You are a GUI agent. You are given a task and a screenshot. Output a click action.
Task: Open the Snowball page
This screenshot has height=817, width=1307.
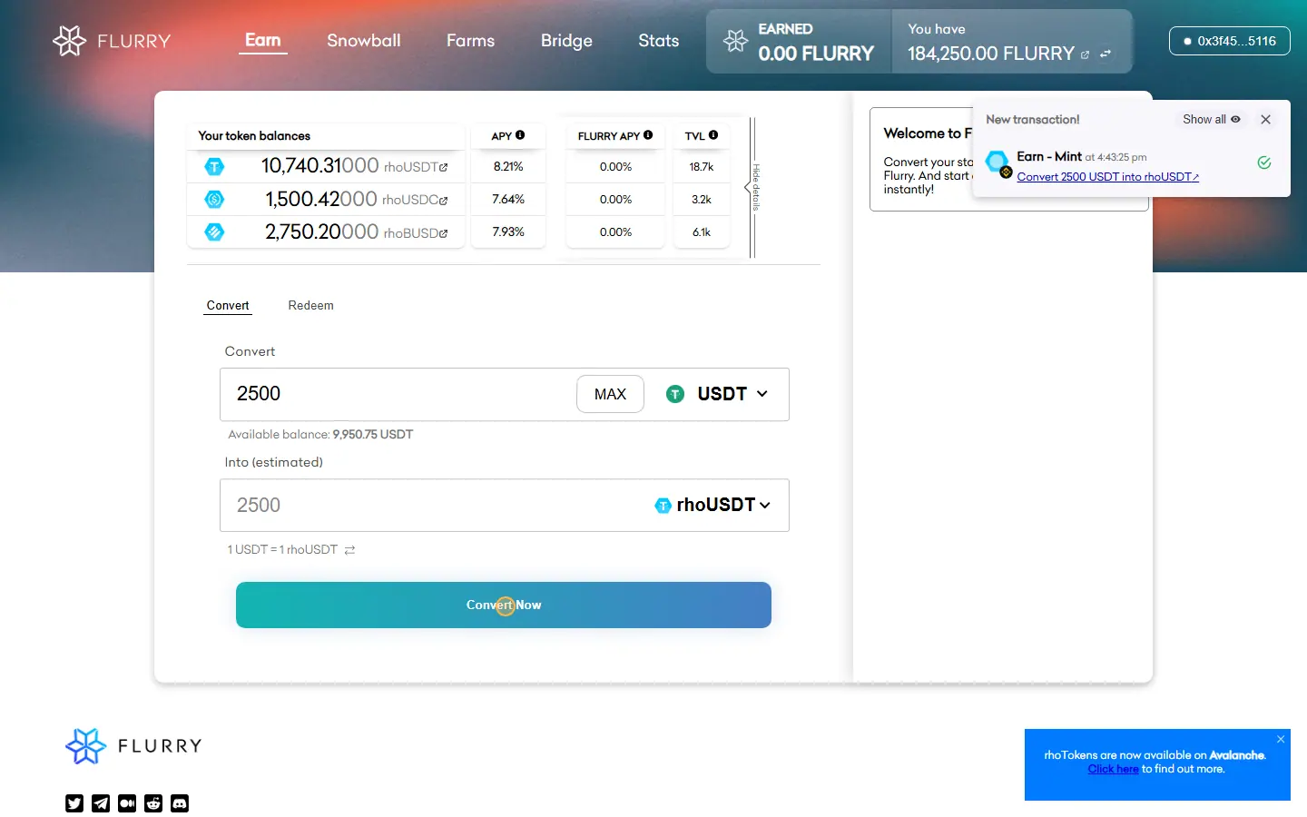pyautogui.click(x=364, y=41)
